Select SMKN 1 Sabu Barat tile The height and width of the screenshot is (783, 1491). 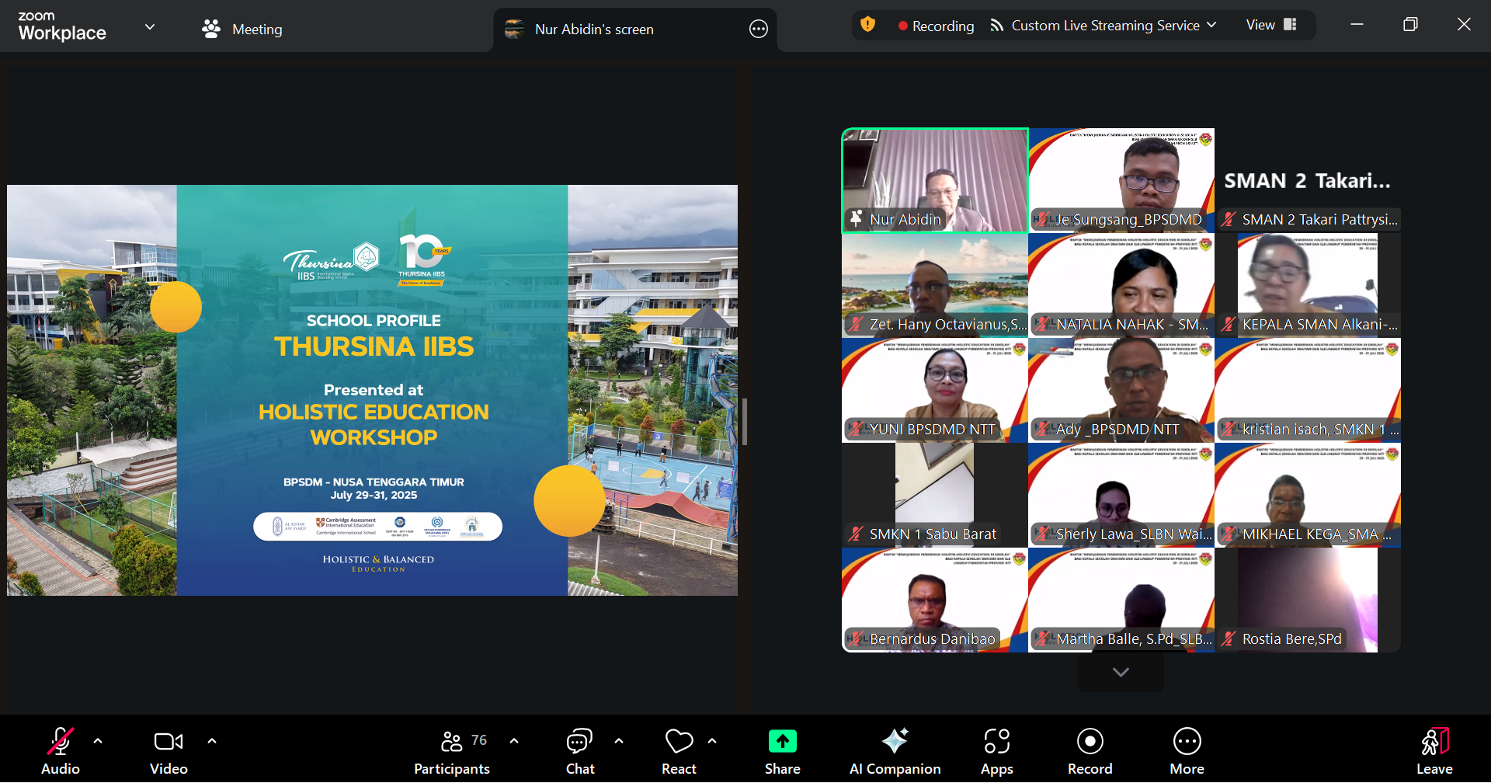coord(935,495)
